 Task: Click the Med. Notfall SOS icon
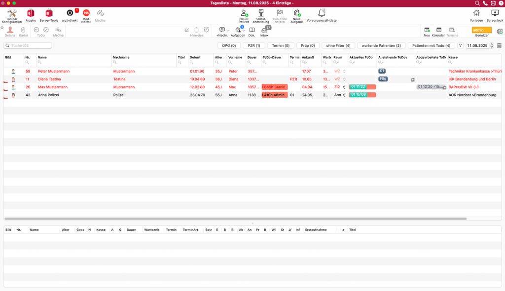(86, 13)
